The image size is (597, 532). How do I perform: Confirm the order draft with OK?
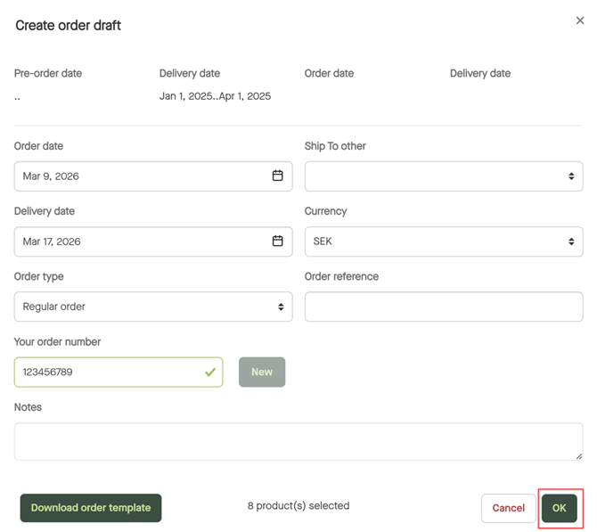tap(560, 508)
